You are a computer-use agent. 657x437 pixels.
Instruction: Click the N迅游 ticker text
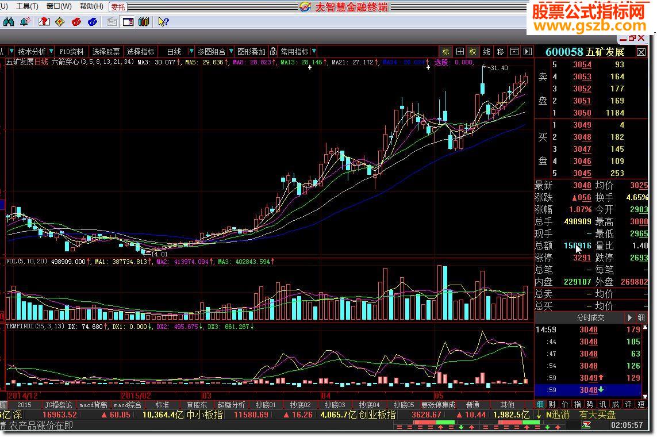coord(558,415)
